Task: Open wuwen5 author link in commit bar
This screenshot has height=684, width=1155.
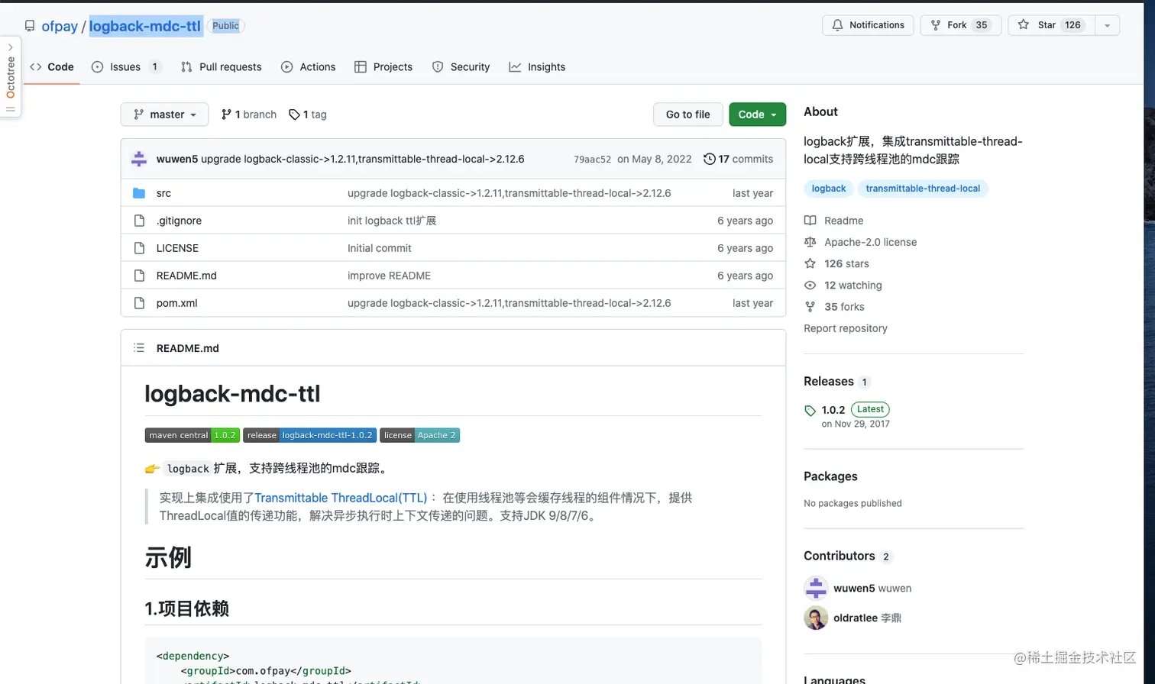Action: [177, 159]
